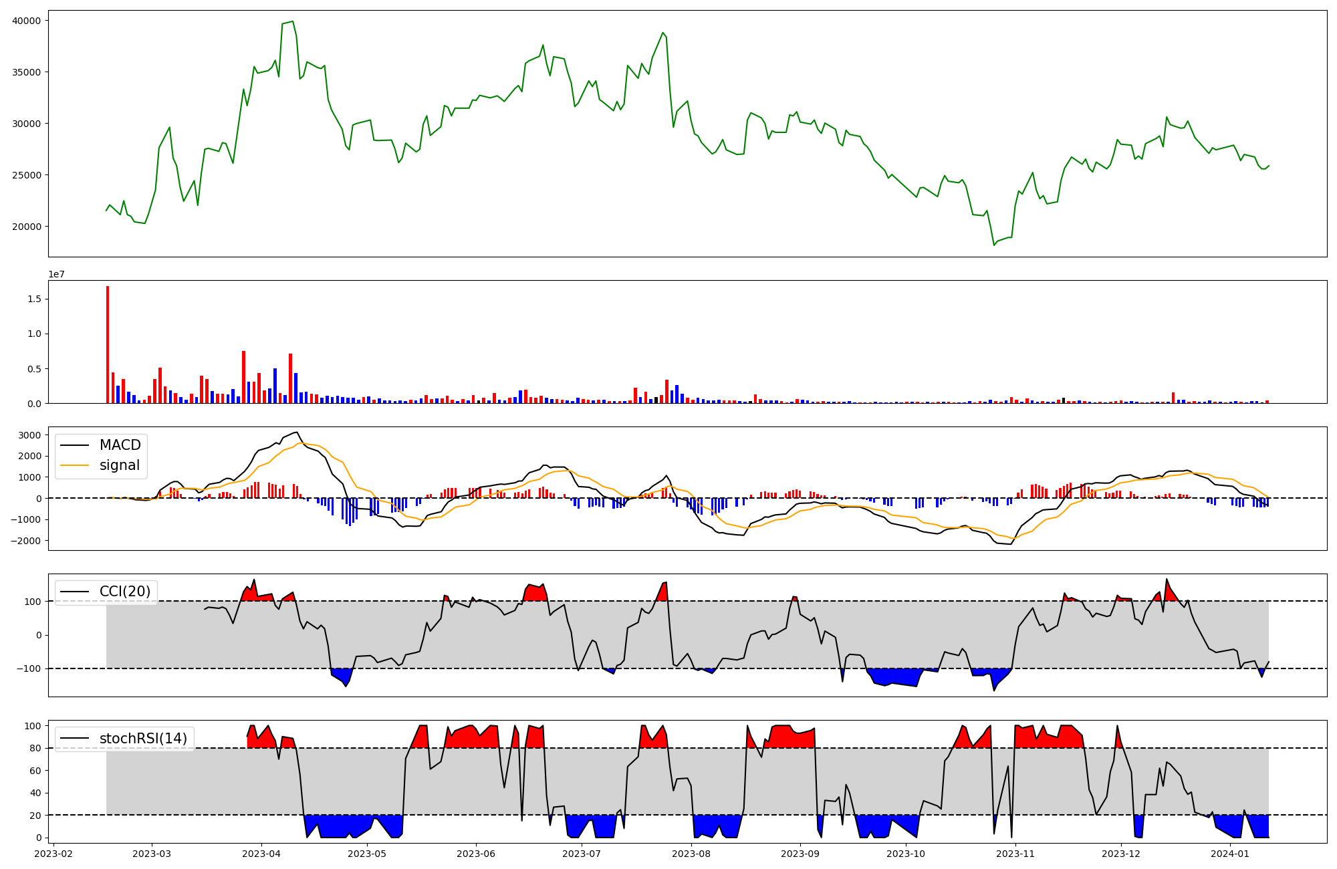Click the 20000 price axis label

click(x=27, y=227)
